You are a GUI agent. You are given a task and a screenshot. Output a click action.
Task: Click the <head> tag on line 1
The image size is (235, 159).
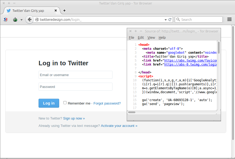pos(144,45)
